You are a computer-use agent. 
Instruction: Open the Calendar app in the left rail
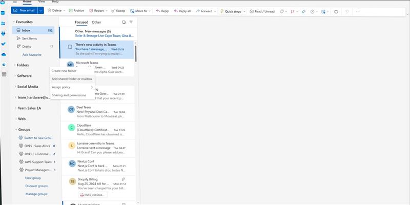(x=3, y=13)
